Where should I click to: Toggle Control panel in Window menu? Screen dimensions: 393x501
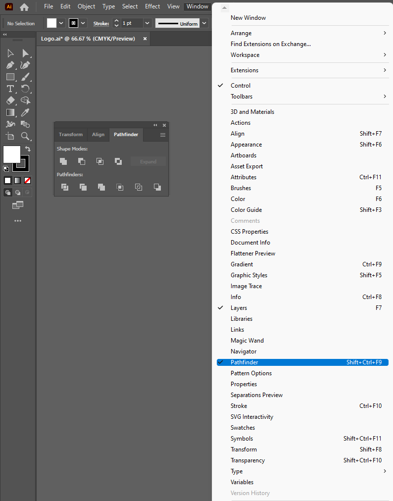(302, 86)
